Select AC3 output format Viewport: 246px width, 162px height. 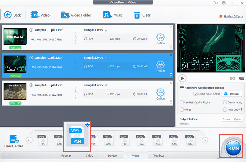[x=158, y=140]
